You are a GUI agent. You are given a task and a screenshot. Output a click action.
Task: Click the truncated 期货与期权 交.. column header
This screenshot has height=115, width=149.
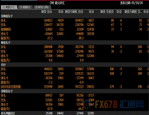click(x=133, y=12)
